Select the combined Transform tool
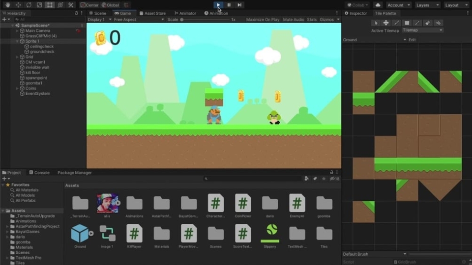This screenshot has width=472, height=265. 60,5
